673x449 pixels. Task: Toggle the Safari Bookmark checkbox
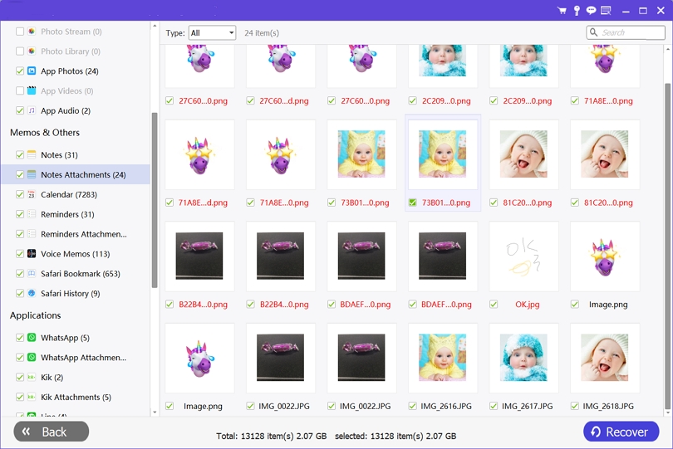point(20,274)
